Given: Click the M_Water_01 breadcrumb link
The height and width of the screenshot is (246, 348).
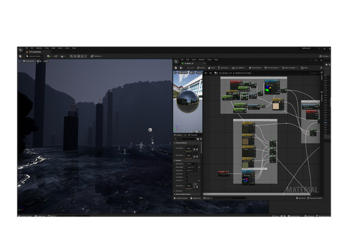Looking at the screenshot, I should point(226,73).
